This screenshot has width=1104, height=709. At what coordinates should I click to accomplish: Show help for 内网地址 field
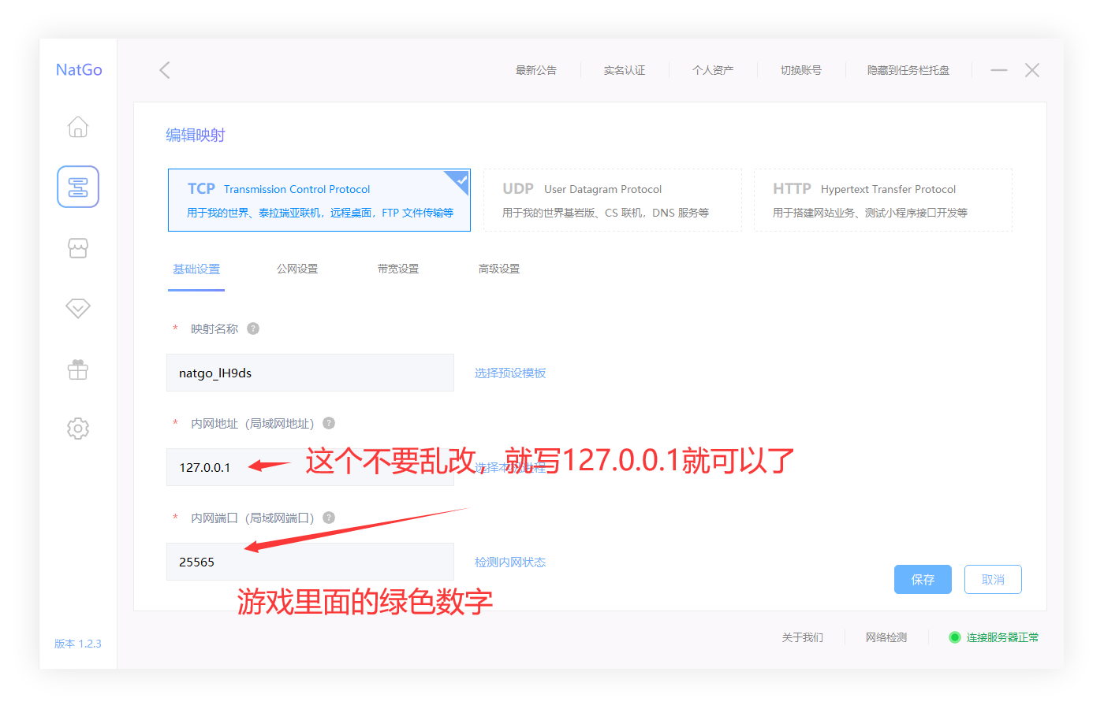click(x=329, y=423)
